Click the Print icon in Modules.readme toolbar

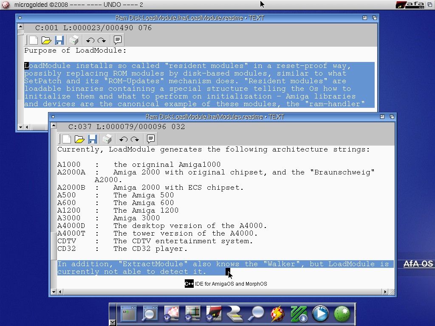[107, 139]
